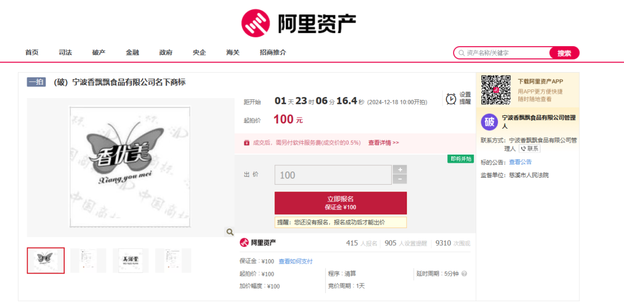
Task: Open the 查看如何支付 link
Action: point(295,261)
